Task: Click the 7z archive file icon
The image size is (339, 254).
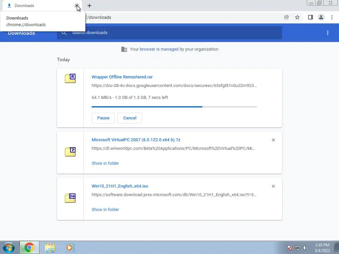Action: click(70, 152)
